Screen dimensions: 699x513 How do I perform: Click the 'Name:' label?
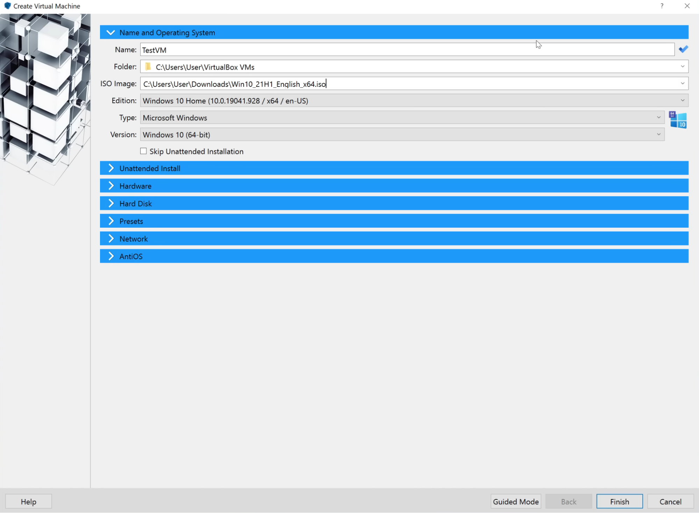(126, 50)
